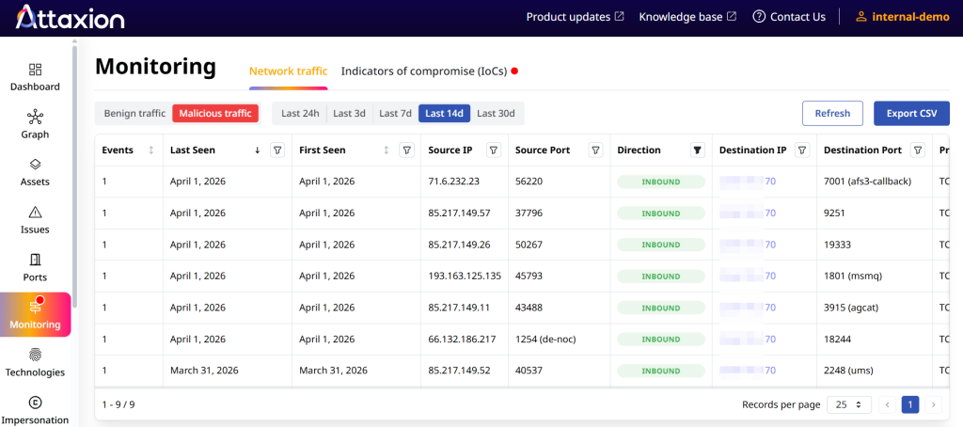This screenshot has height=427, width=963.
Task: Select Last 14d time range
Action: click(x=445, y=113)
